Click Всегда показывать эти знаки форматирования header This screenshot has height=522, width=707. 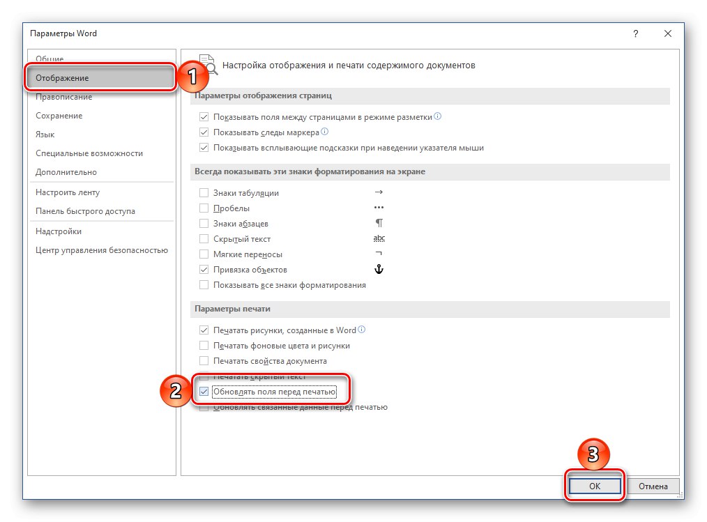(x=310, y=171)
